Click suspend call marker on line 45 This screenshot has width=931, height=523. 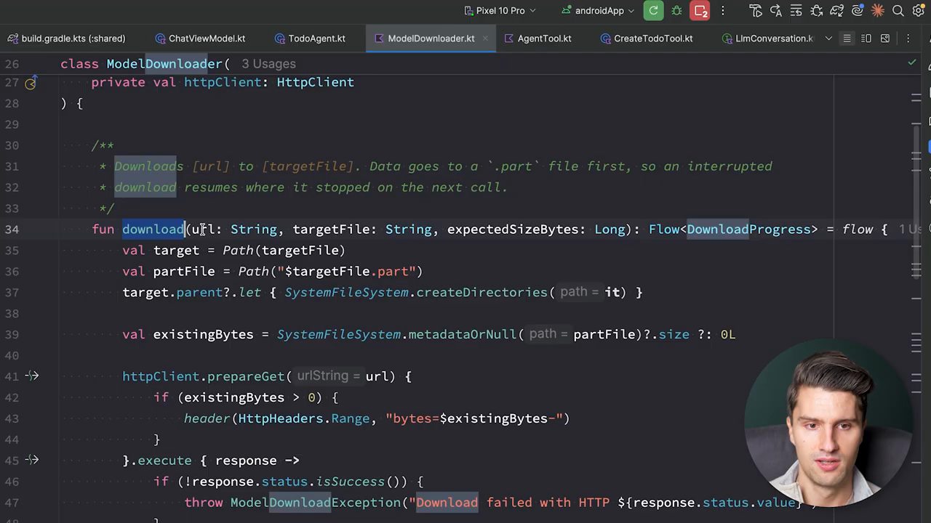pos(32,460)
